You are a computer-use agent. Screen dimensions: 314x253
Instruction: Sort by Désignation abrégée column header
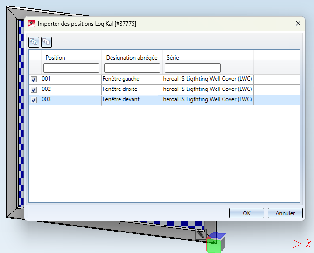[x=132, y=58]
